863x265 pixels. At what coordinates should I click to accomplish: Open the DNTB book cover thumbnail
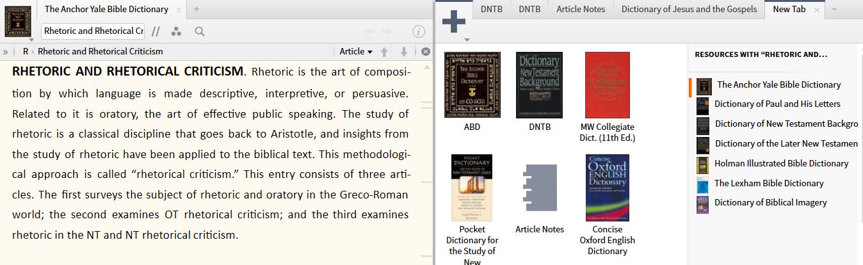[539, 85]
